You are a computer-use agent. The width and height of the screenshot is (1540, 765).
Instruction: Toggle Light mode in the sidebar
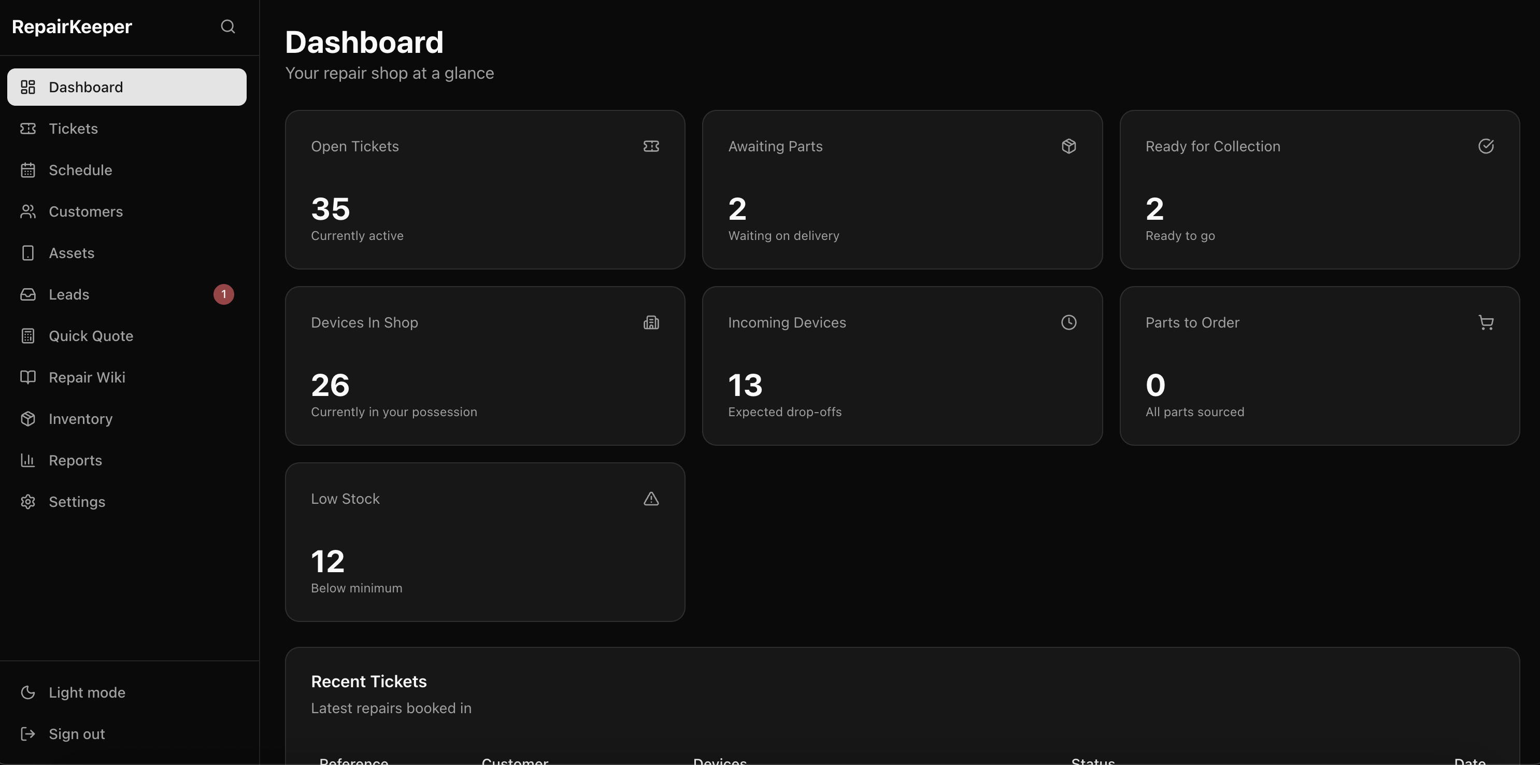(x=87, y=692)
